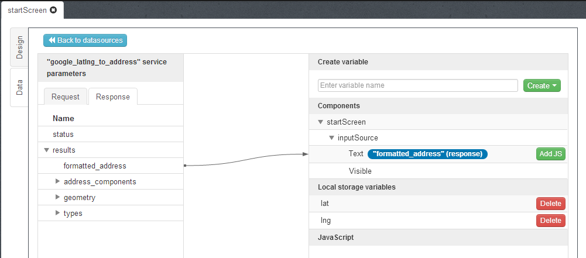The height and width of the screenshot is (258, 586).
Task: Click Back to datasources button
Action: (x=85, y=40)
